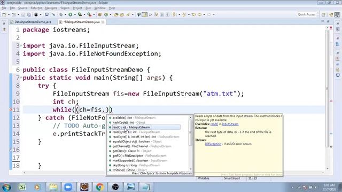Open the File menu
342x192 pixels.
4,8
